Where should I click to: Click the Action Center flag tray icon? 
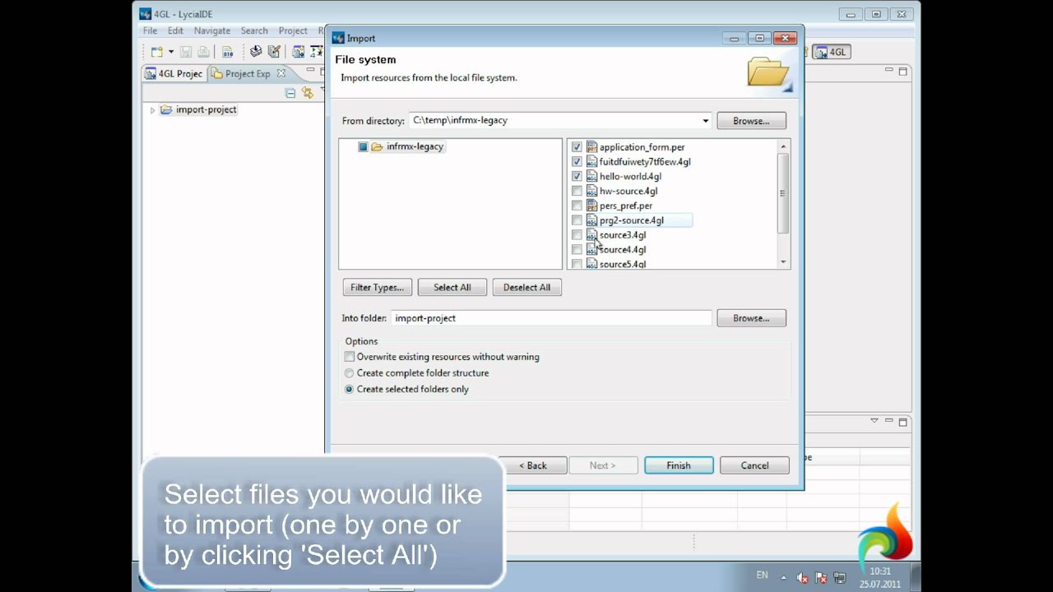tap(821, 578)
